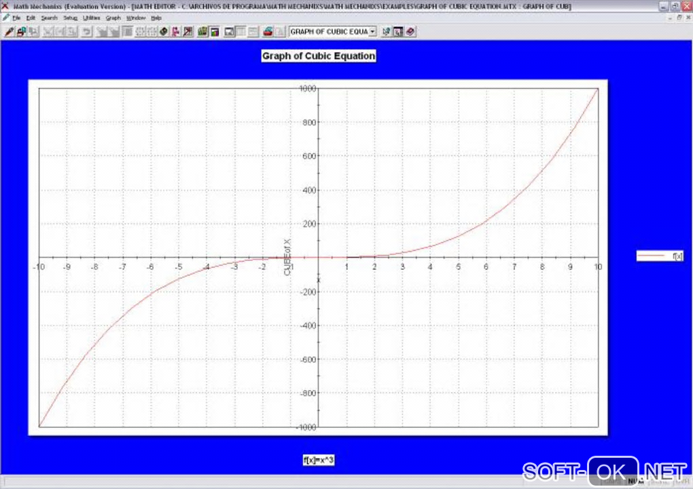Click the red printer toolbar icon
693x489 pixels.
pos(268,31)
